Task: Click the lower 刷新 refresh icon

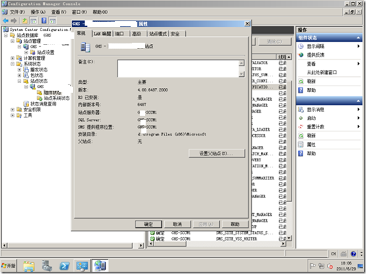Action: click(301, 135)
